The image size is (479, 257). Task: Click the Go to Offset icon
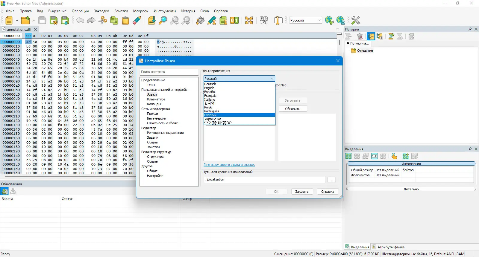click(x=152, y=20)
